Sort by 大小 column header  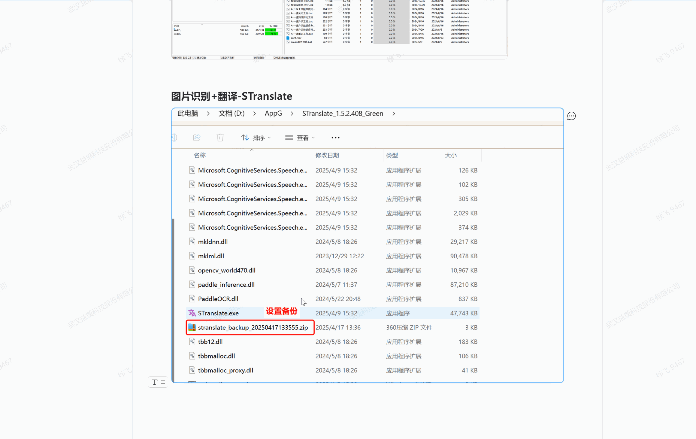coord(451,155)
